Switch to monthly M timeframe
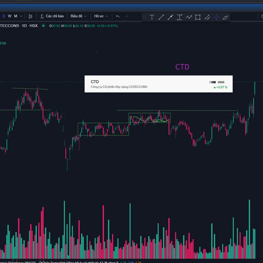Image resolution: width=263 pixels, height=263 pixels. coord(15,16)
